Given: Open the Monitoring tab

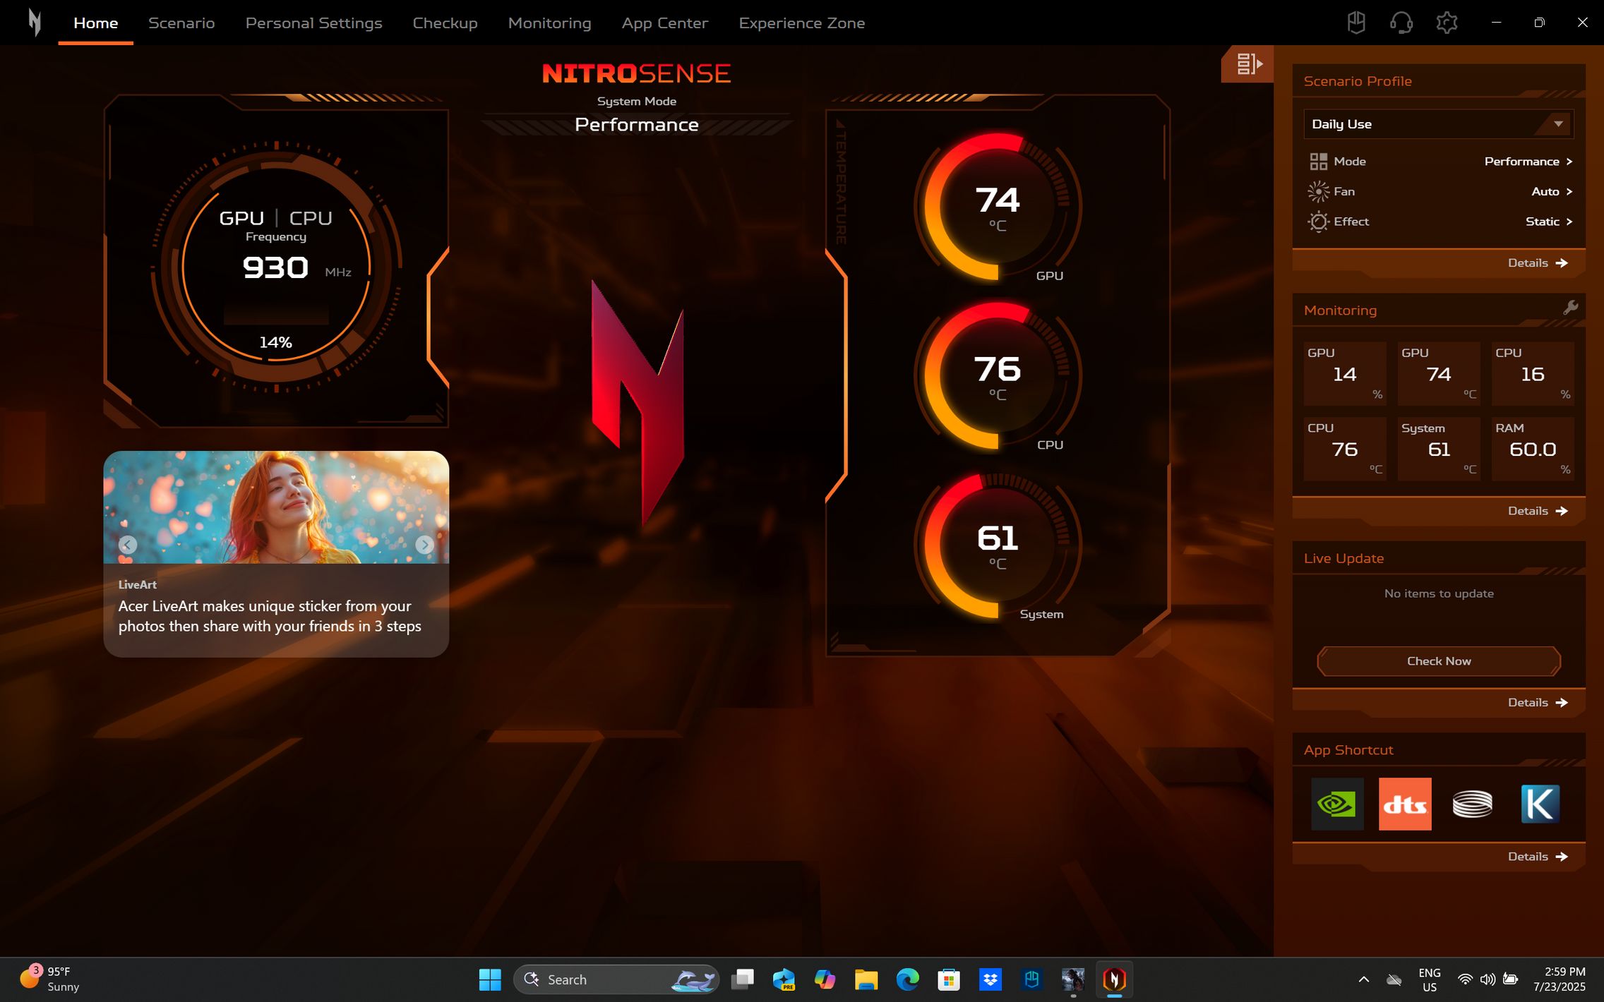Looking at the screenshot, I should pos(549,23).
